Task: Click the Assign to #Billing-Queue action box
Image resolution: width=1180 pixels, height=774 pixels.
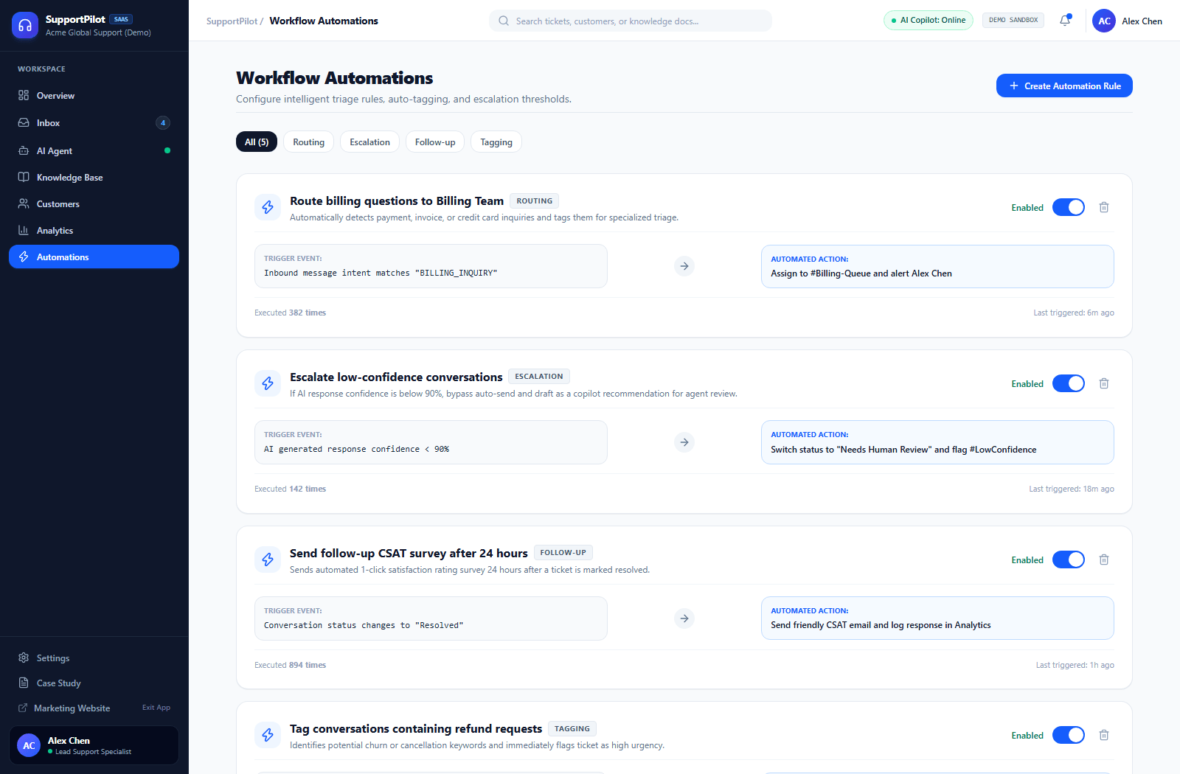Action: (x=937, y=266)
